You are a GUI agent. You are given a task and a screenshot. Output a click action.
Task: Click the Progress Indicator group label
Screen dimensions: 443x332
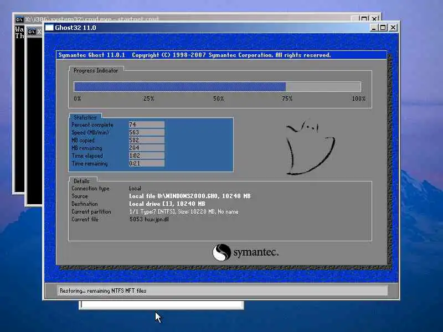[95, 71]
